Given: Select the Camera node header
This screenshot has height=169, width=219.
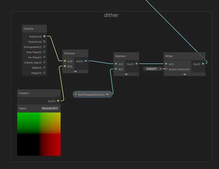Looking at the screenshot, I should (35, 29).
